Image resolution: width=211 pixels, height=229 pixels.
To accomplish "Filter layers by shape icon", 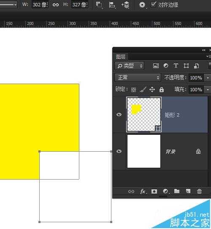I will (x=186, y=66).
